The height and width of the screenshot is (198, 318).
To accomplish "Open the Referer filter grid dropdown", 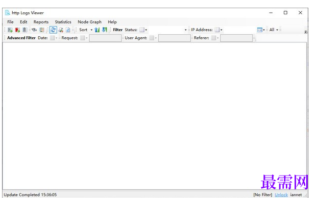I will coord(215,38).
